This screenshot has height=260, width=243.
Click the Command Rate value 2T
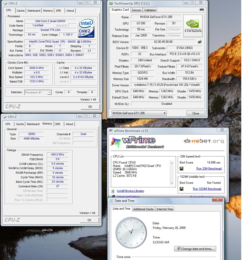tap(57, 186)
